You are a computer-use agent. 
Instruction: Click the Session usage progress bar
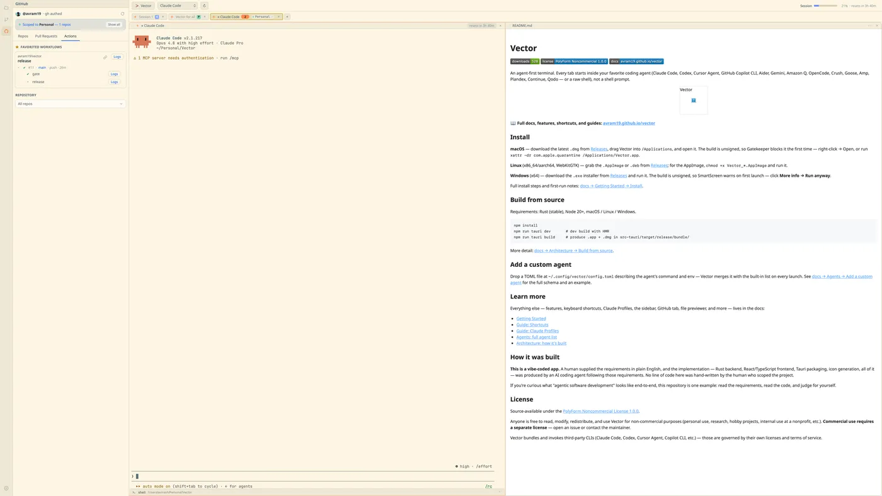825,6
